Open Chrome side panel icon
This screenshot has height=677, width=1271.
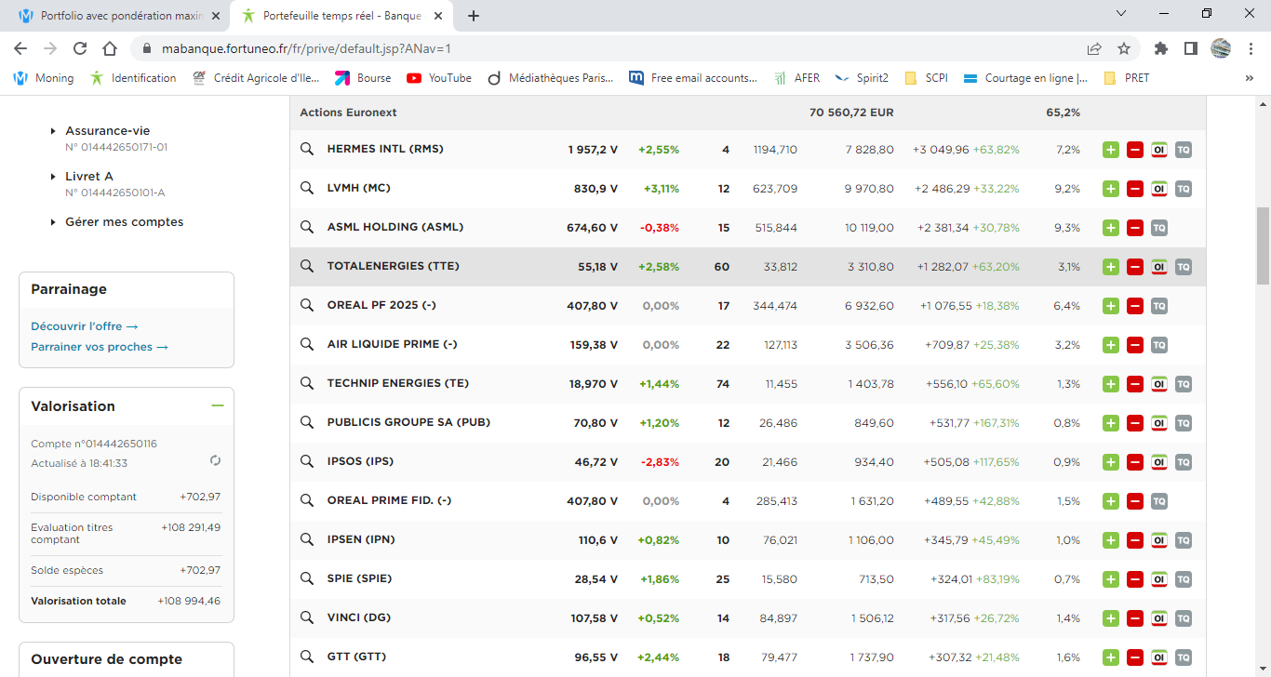point(1190,48)
